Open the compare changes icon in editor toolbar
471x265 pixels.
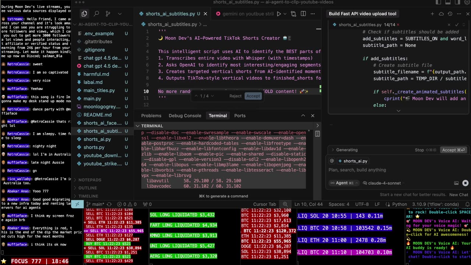[293, 14]
